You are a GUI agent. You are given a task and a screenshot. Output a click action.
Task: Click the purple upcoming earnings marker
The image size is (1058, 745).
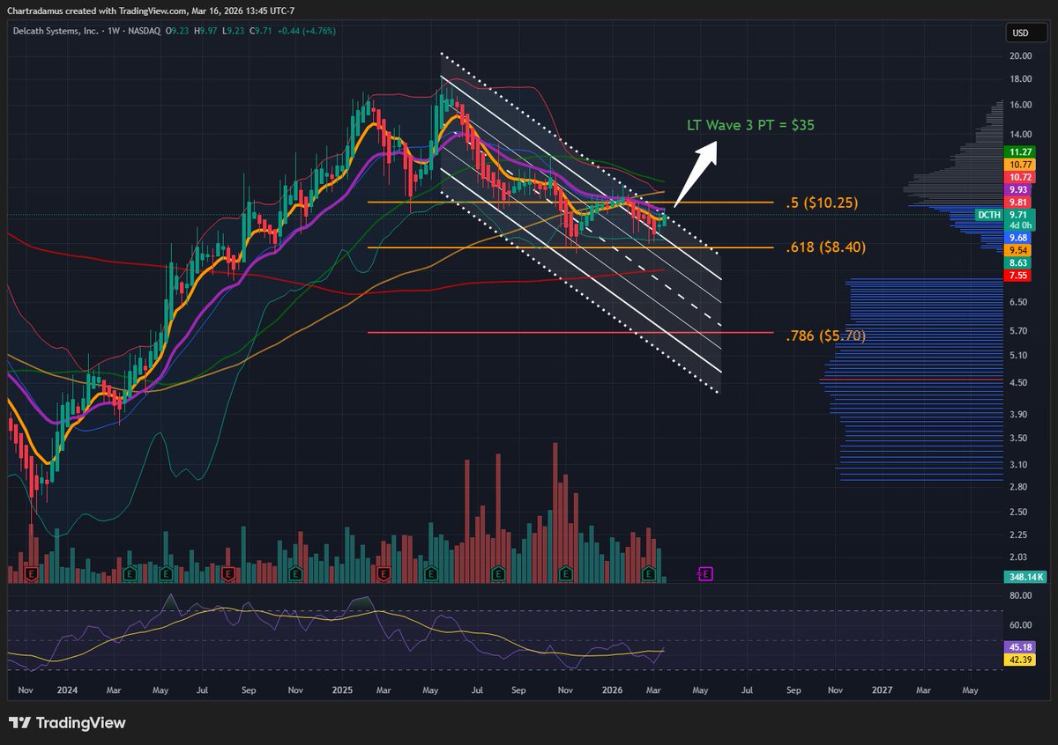tap(705, 574)
